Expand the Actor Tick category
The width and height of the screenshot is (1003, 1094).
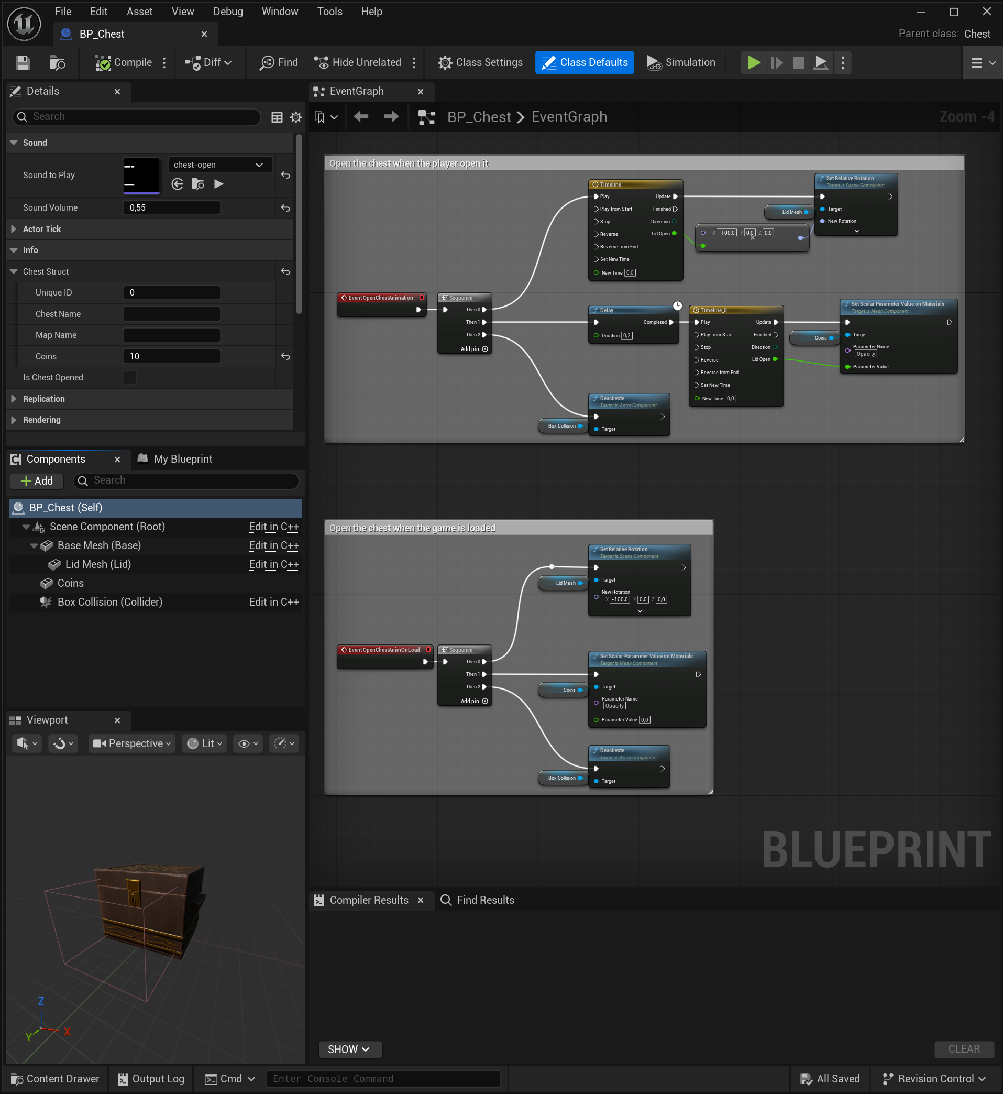pyautogui.click(x=14, y=229)
